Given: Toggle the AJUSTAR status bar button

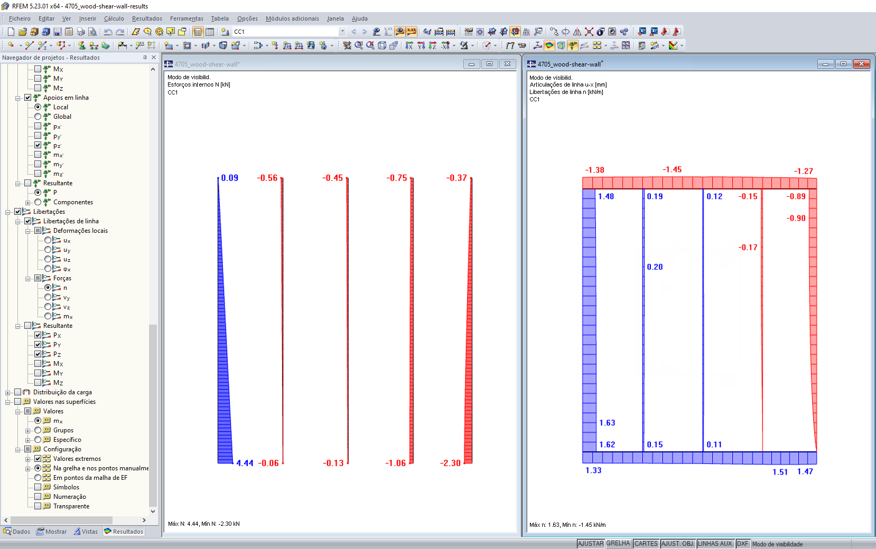Looking at the screenshot, I should click(x=591, y=544).
